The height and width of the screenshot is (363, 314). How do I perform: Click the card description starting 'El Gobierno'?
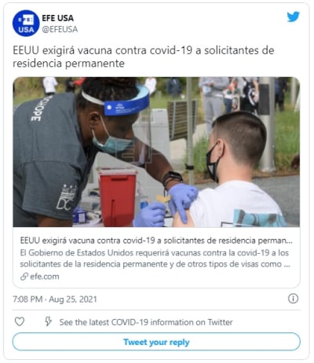tap(155, 258)
